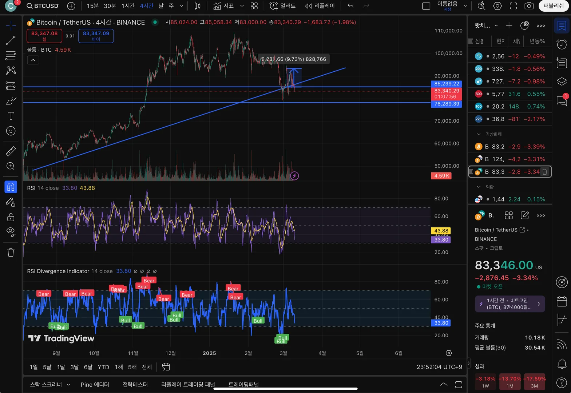Select the text annotation tool
The image size is (571, 393).
coord(11,116)
